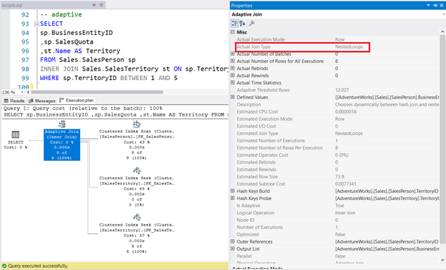The width and height of the screenshot is (446, 270).
Task: Expand the Actual Rewinds property
Action: 233,75
